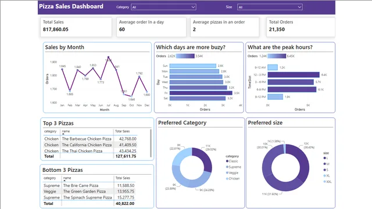Click the Friday bar in busy days chart

pos(201,93)
